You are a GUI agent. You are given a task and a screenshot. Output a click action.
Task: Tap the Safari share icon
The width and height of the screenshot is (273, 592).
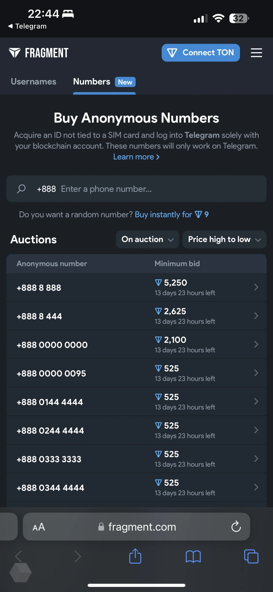coord(135,556)
